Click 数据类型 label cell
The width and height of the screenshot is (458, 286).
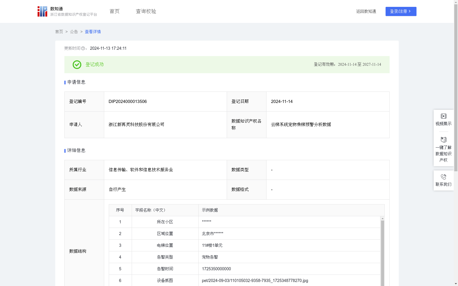tap(246, 170)
